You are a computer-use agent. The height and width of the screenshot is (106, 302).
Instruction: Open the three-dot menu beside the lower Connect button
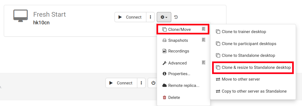click(141, 83)
